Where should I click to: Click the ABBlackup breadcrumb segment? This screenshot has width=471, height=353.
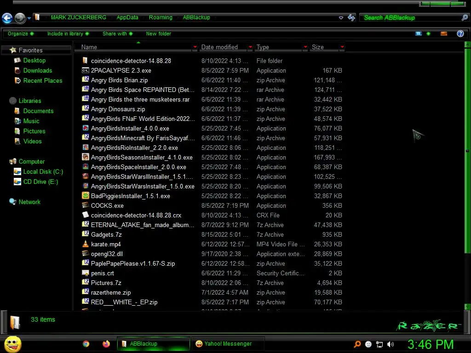pos(196,17)
